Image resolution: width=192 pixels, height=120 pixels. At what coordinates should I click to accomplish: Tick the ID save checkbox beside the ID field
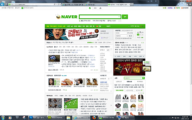[128, 33]
